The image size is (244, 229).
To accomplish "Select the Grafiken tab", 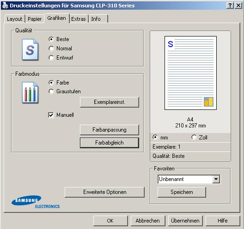I will click(x=57, y=18).
